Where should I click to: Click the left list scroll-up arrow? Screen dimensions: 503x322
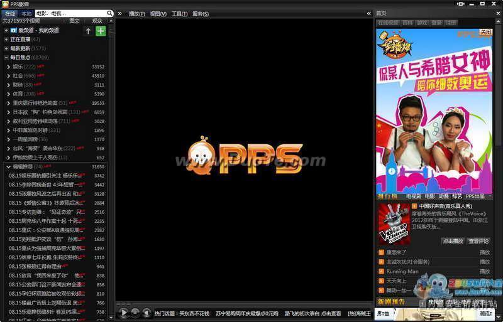111,21
